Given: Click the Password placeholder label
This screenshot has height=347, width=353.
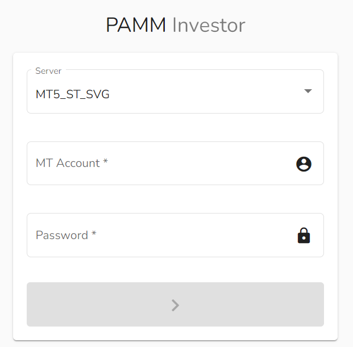Looking at the screenshot, I should (x=62, y=235).
